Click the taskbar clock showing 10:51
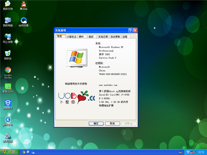This screenshot has width=207, height=155. coord(201,152)
